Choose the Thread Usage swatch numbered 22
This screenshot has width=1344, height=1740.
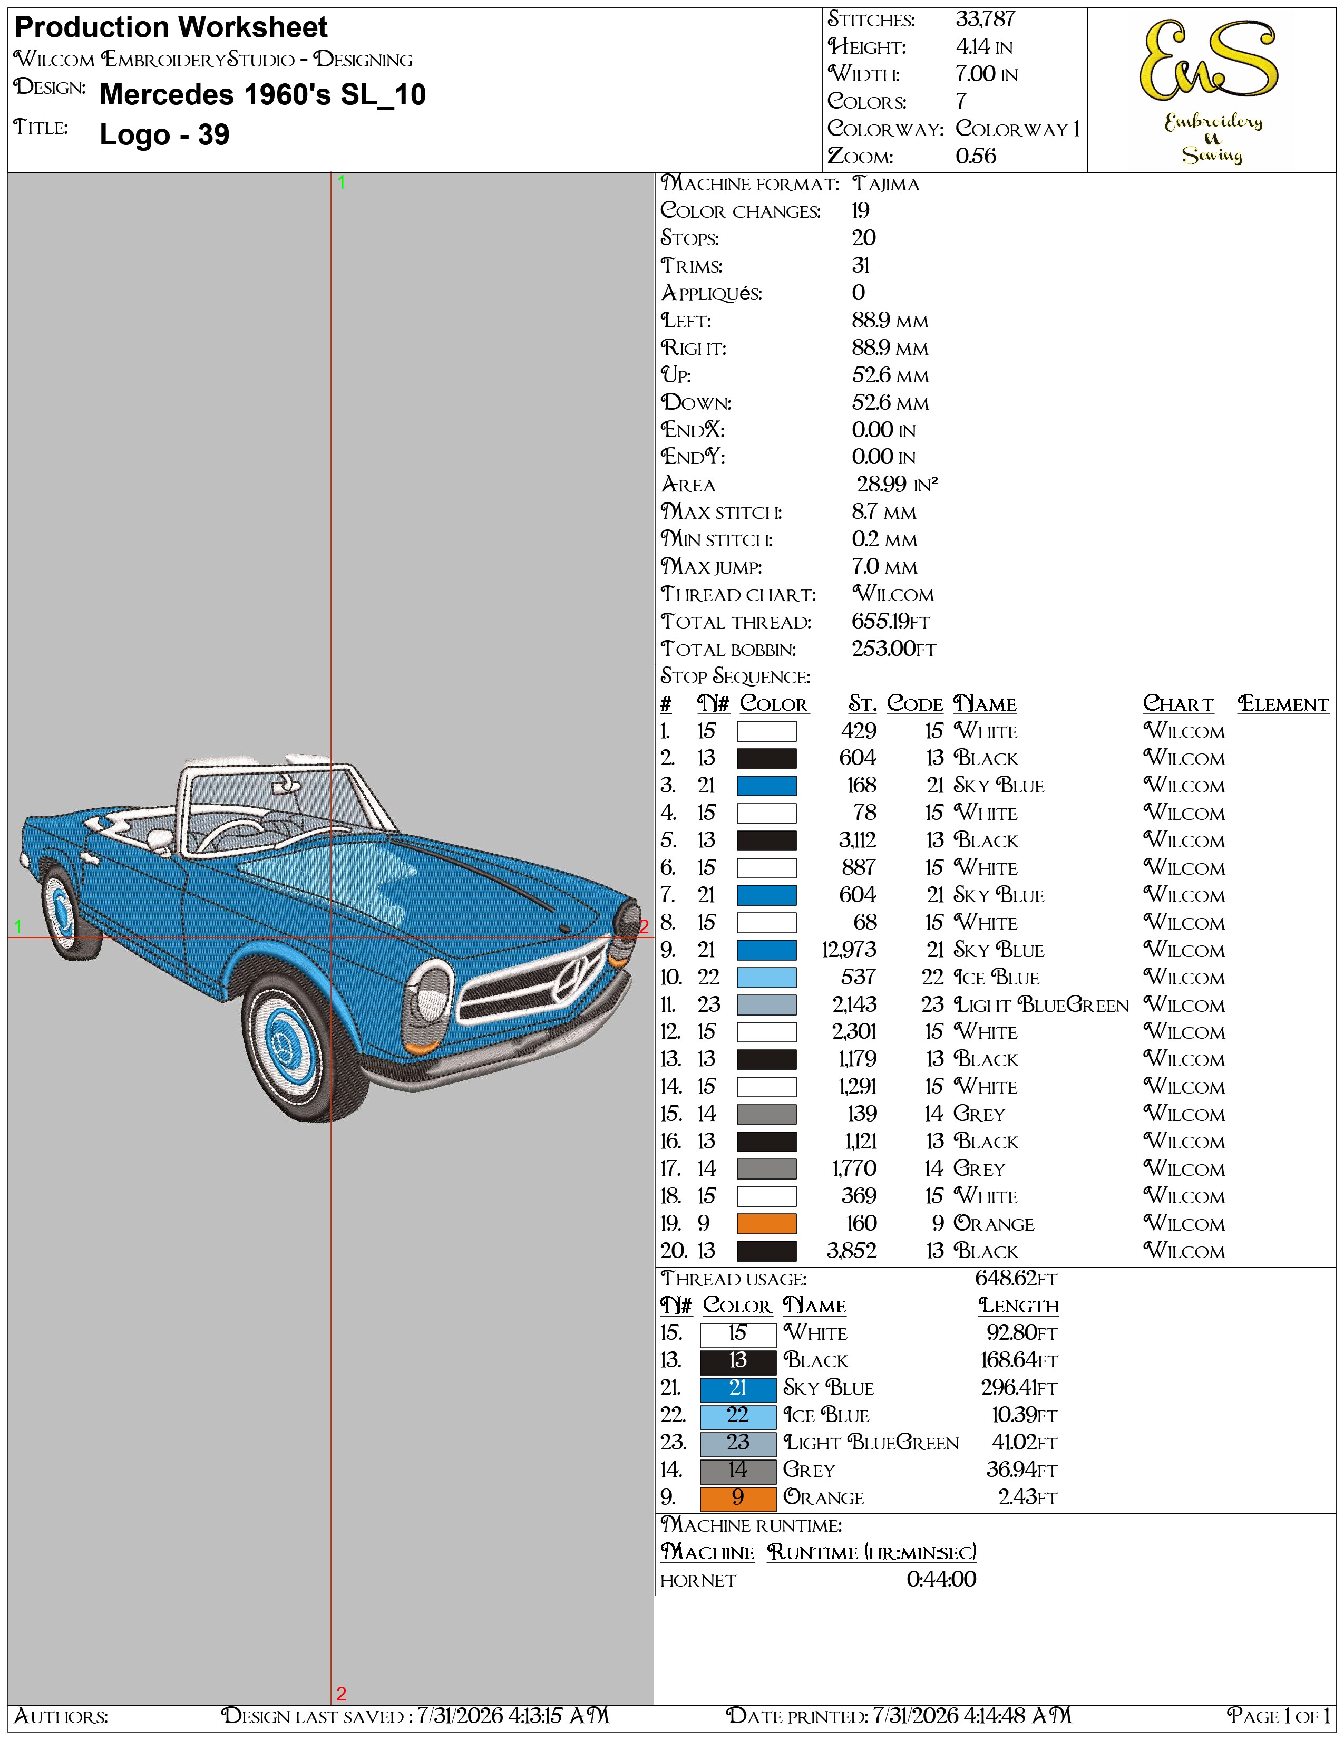(738, 1417)
